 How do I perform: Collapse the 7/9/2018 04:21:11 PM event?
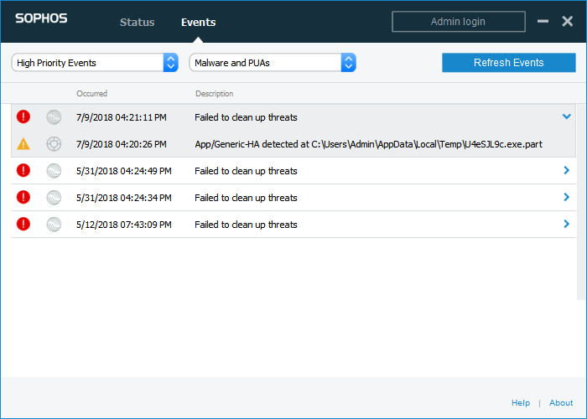click(566, 116)
